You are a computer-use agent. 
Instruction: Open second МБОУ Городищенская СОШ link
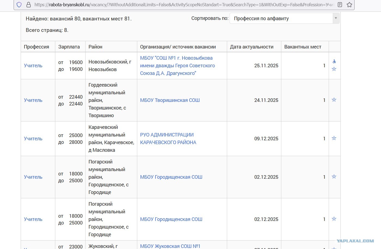click(171, 219)
